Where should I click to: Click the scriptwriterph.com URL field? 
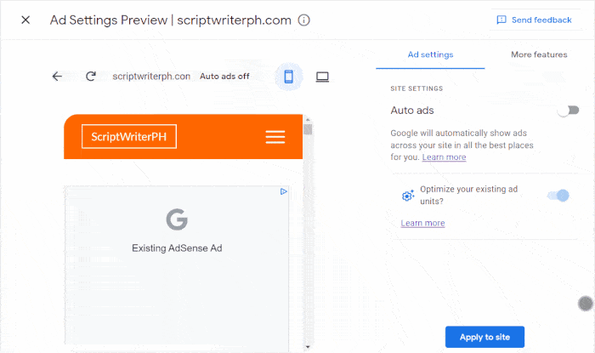click(x=151, y=77)
